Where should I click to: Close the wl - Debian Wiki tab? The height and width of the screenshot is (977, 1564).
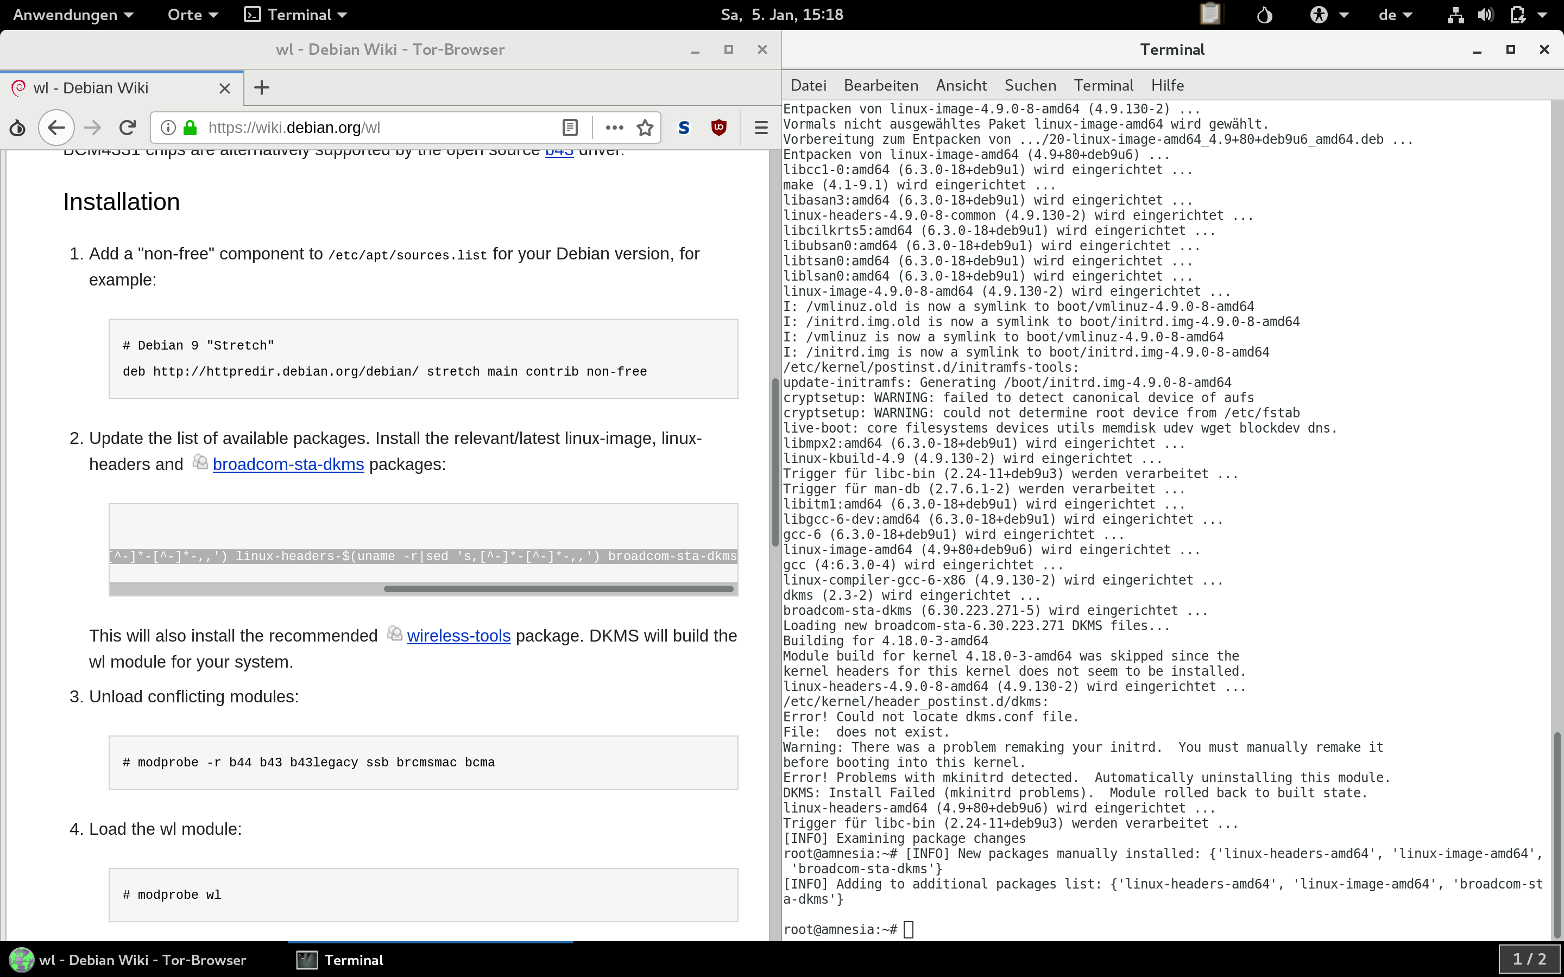225,88
